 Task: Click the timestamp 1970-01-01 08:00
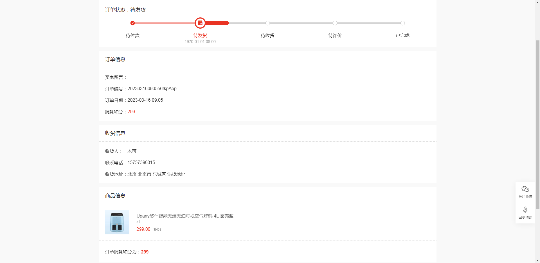click(200, 42)
